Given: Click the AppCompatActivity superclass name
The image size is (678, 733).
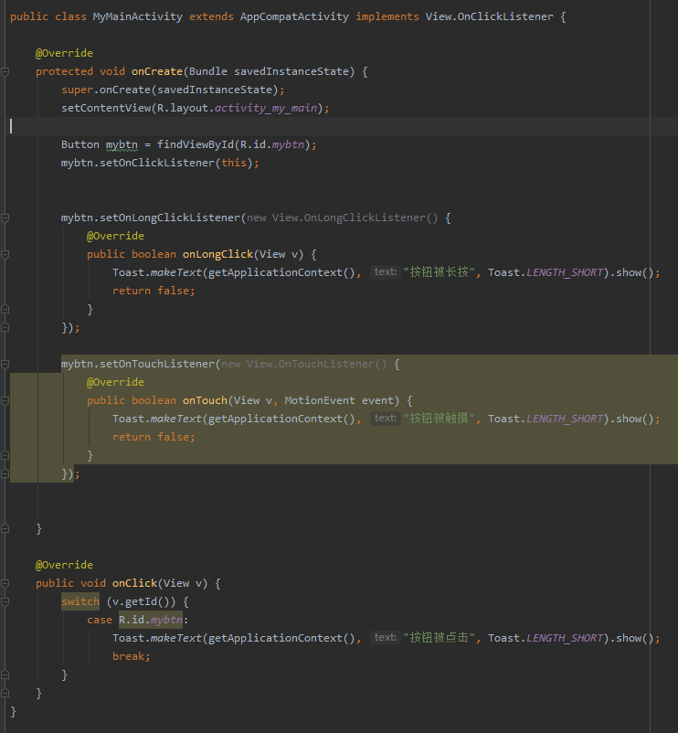Looking at the screenshot, I should 294,16.
